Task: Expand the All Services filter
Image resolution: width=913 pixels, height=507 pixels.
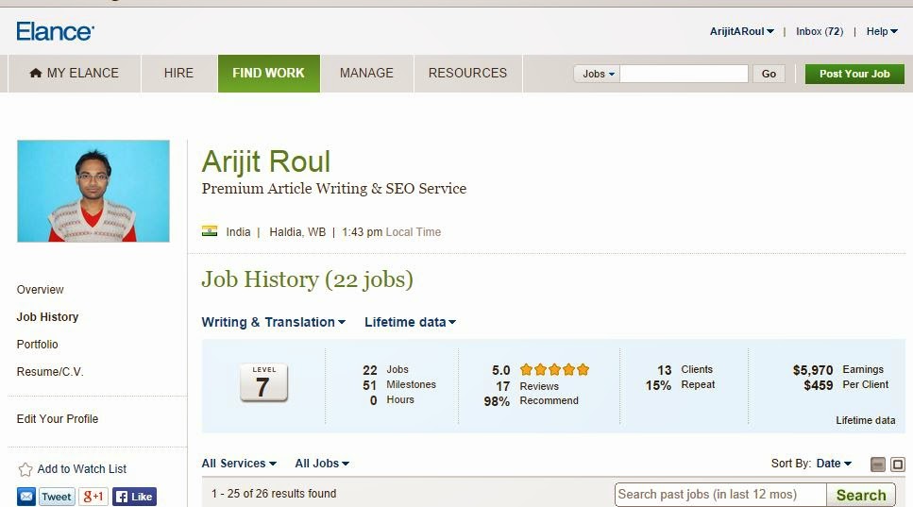Action: (x=239, y=464)
